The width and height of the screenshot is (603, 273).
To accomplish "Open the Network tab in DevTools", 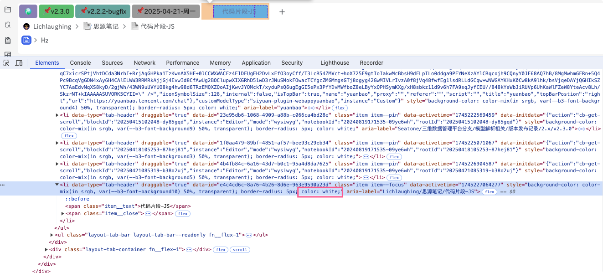I will (144, 63).
